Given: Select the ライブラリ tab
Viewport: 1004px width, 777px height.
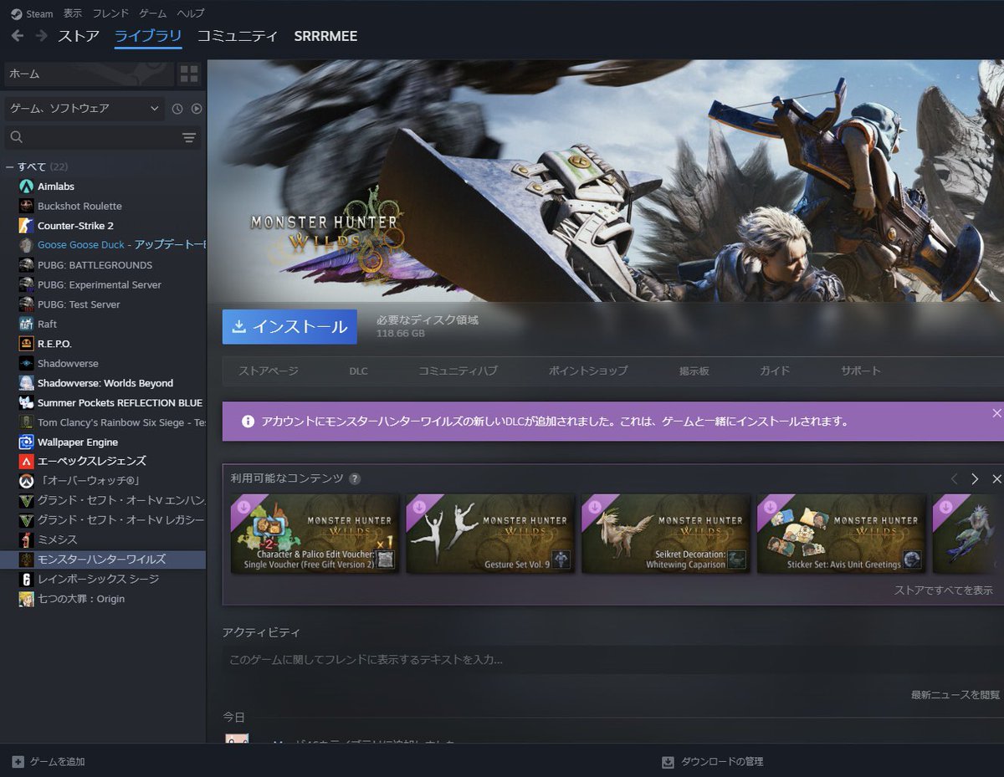Looking at the screenshot, I should pyautogui.click(x=148, y=36).
